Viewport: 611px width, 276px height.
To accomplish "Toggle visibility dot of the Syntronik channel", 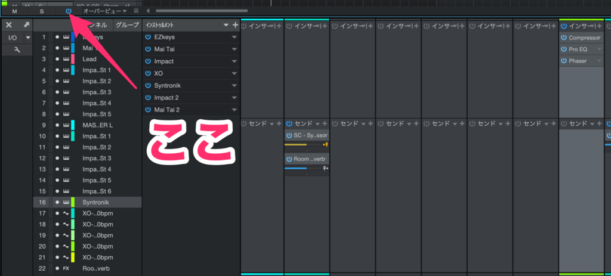I will [x=57, y=203].
